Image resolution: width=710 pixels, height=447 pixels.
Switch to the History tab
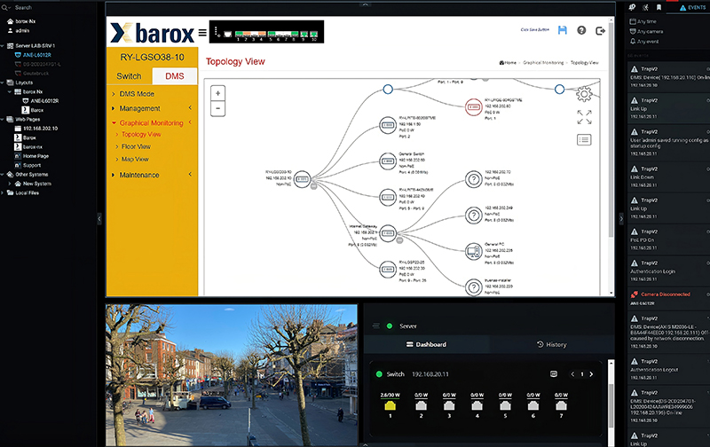click(x=551, y=344)
